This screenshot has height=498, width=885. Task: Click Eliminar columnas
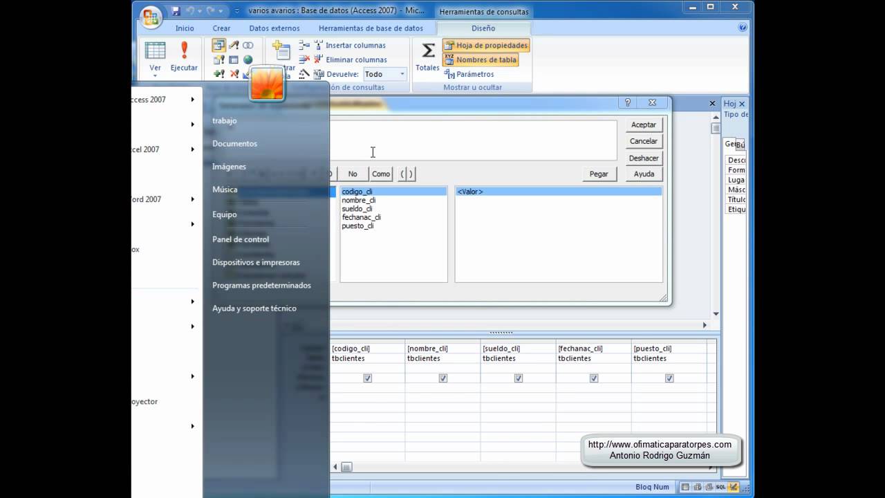(351, 59)
